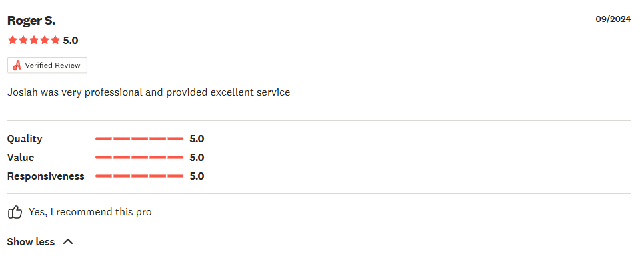Click 'Yes, I recommend this pro' text

click(x=90, y=212)
